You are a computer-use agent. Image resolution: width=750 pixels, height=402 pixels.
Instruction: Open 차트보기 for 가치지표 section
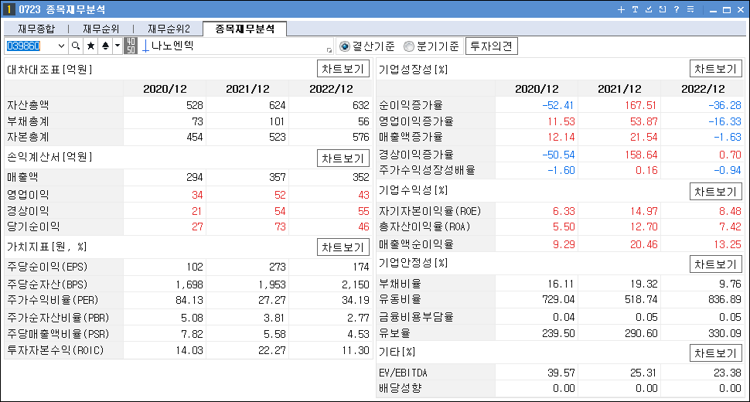click(x=343, y=247)
